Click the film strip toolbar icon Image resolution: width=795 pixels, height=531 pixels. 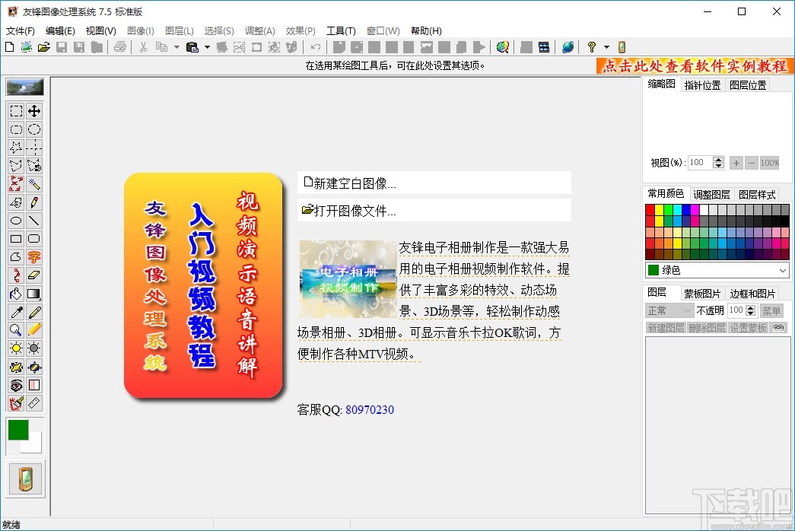(543, 47)
